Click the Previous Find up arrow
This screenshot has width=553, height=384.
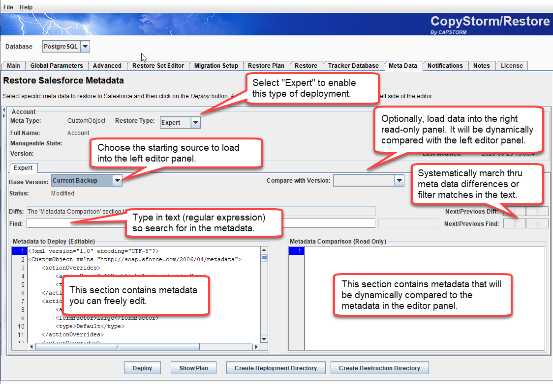pos(537,223)
